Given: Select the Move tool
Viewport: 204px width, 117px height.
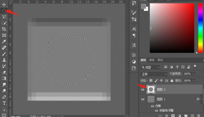Looking at the screenshot, I should 4,5.
